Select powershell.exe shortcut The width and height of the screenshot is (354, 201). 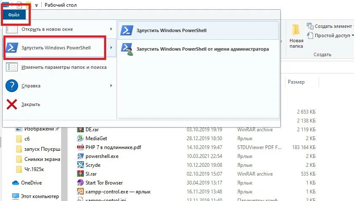pos(102,156)
